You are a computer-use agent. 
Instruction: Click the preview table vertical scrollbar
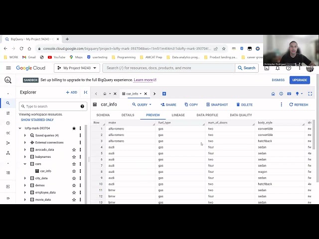pos(314,134)
